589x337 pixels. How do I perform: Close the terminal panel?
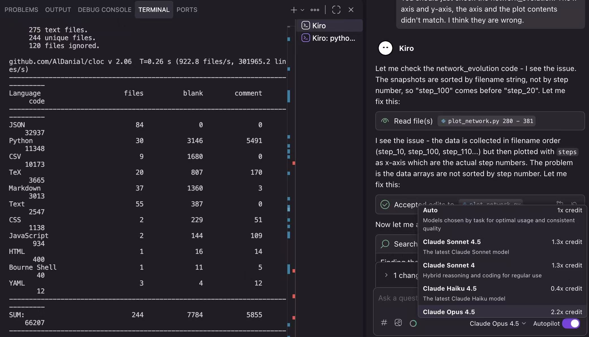tap(351, 10)
